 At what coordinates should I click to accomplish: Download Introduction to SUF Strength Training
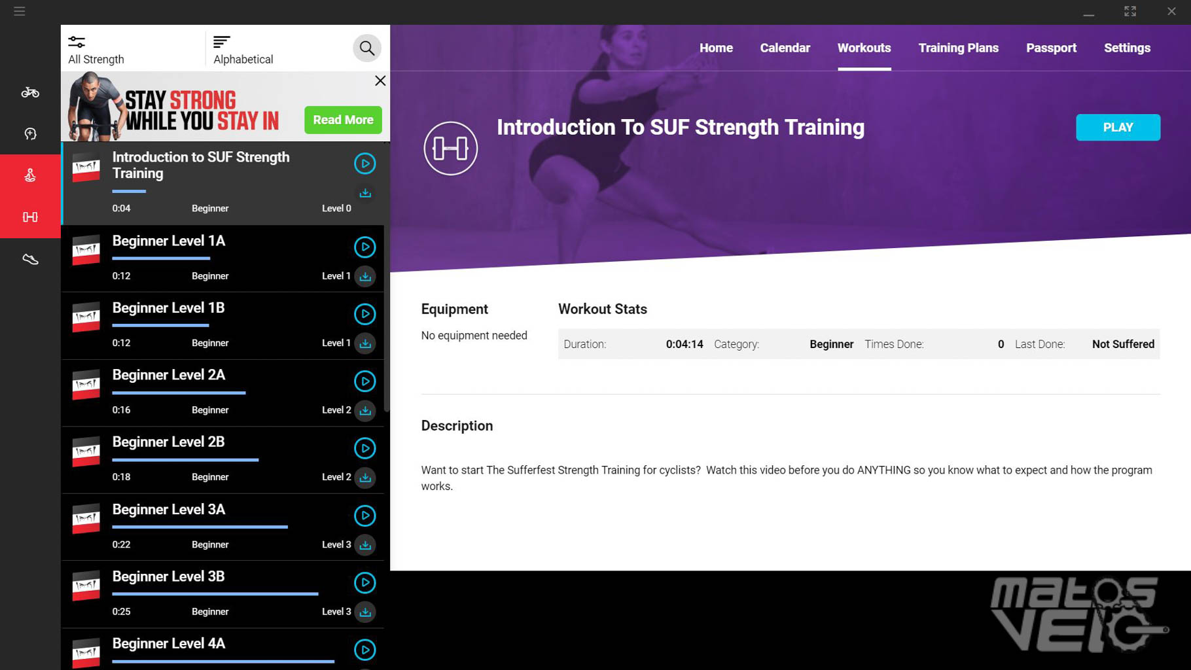point(365,193)
